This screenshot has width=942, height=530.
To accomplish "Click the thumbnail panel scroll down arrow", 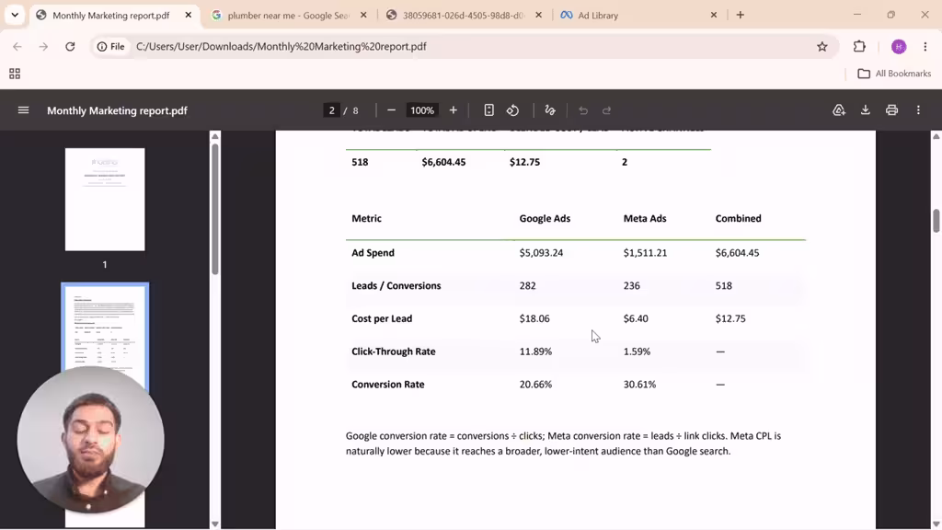I will click(x=215, y=524).
